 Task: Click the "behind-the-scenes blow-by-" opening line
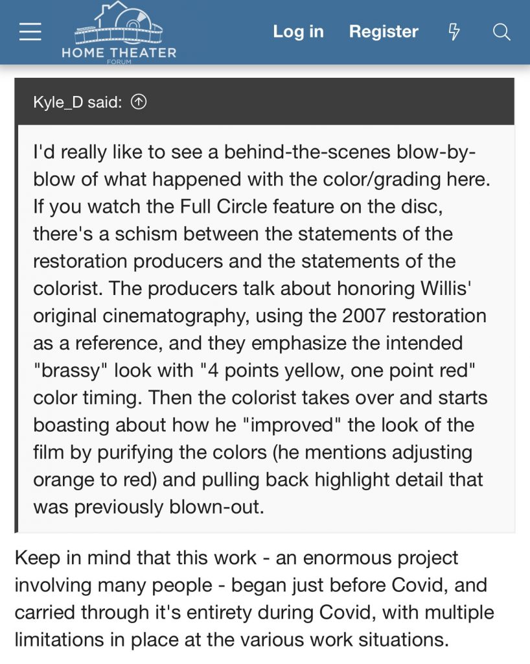[x=339, y=153]
